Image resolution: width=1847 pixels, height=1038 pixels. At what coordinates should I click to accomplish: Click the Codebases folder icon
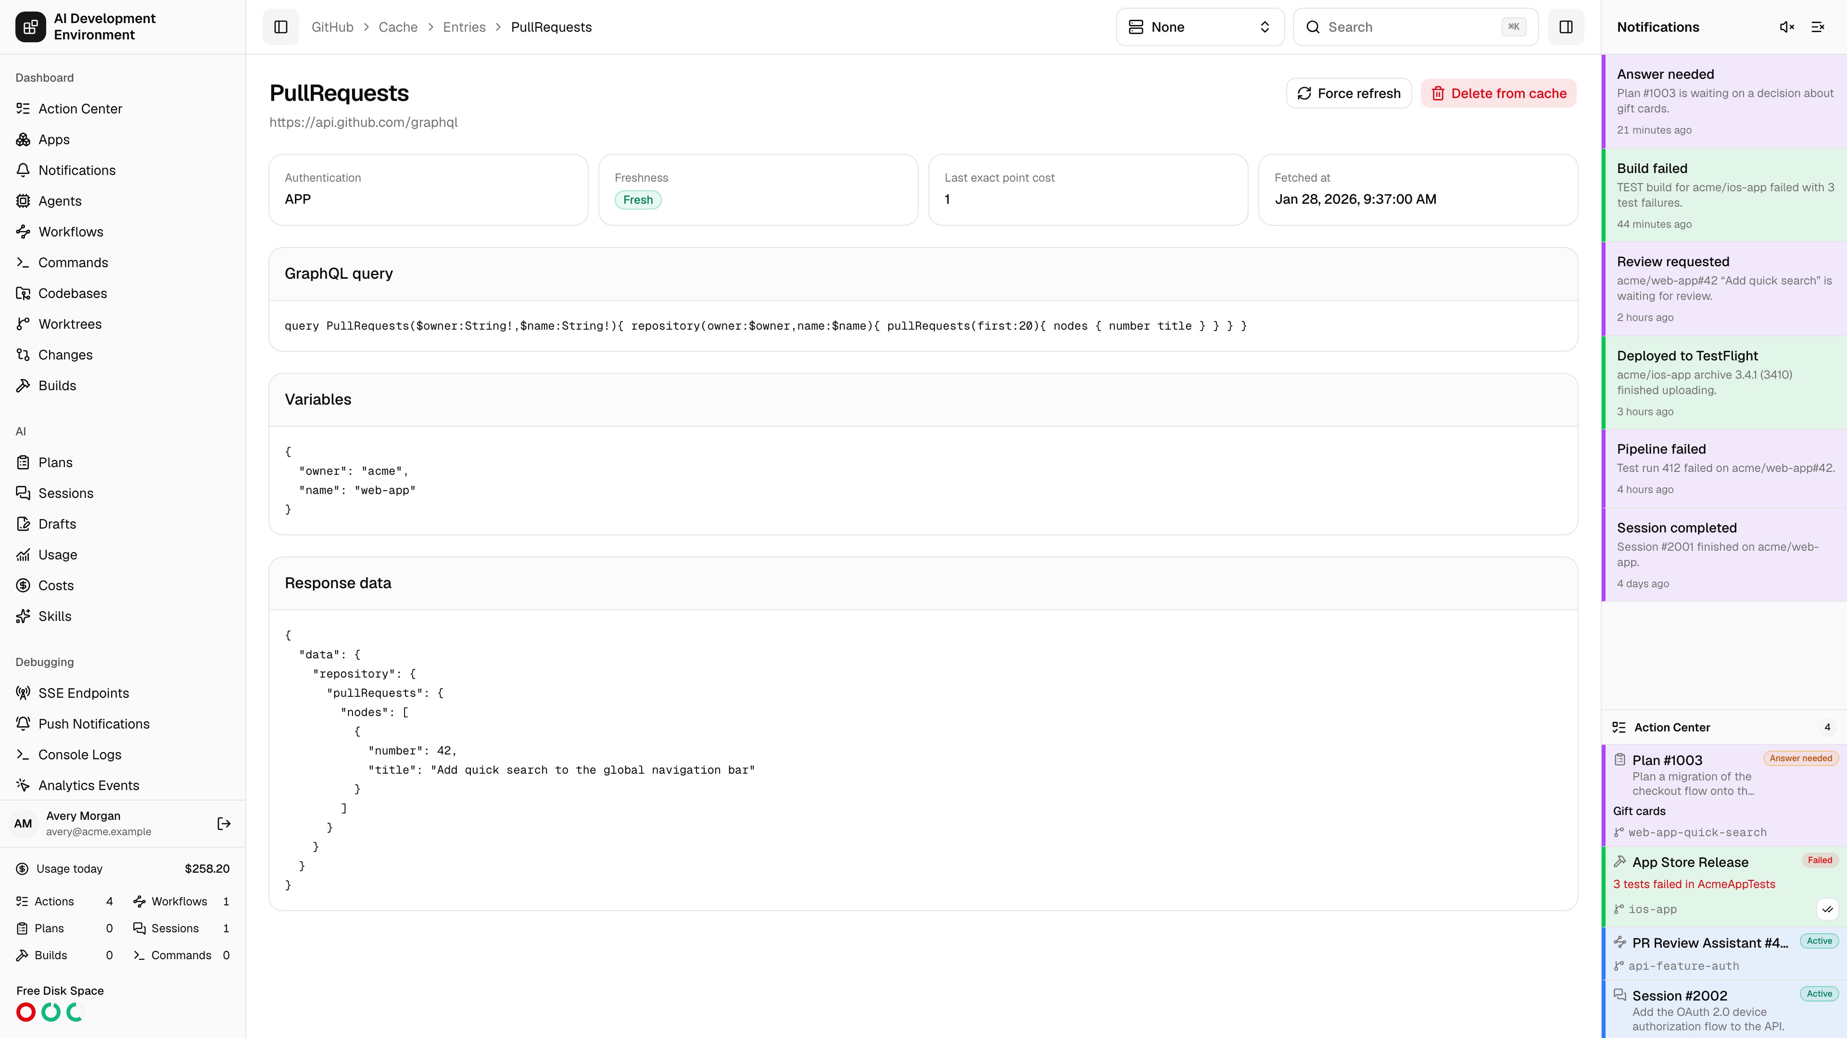coord(23,294)
